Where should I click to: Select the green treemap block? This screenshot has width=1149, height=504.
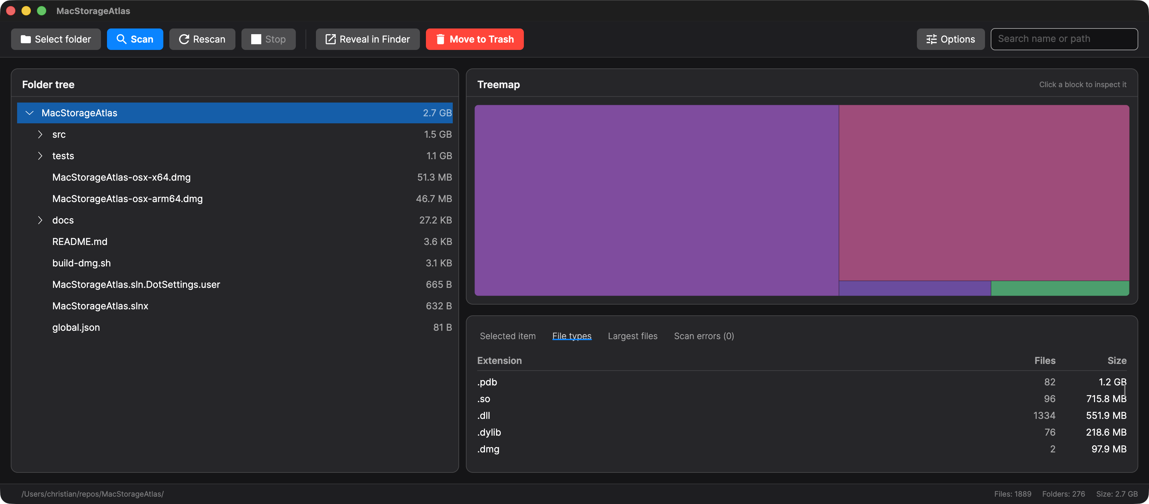point(1060,288)
